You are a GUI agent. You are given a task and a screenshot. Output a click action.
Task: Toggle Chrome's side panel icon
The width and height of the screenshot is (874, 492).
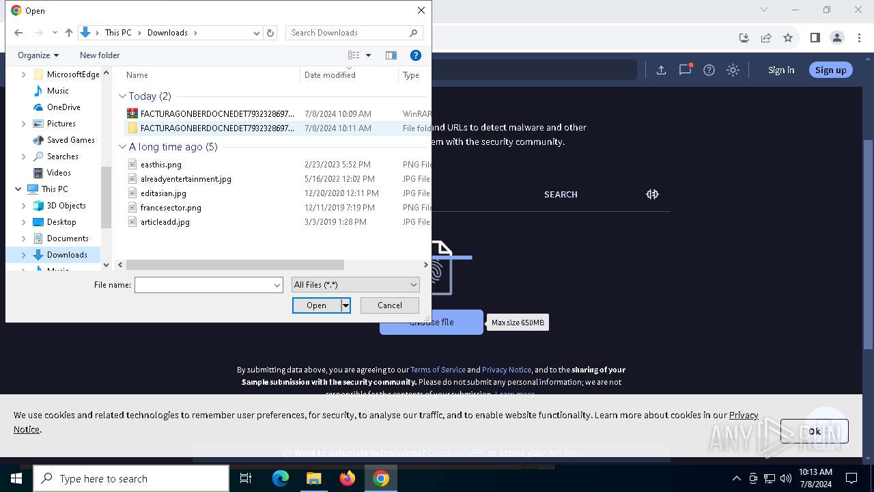815,38
